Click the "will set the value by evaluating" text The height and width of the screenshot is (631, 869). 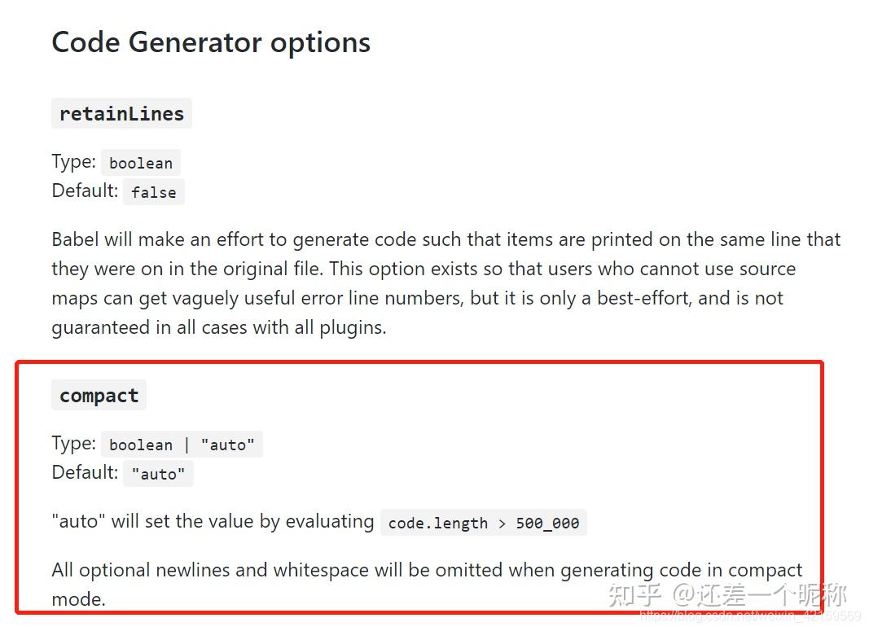coord(242,521)
